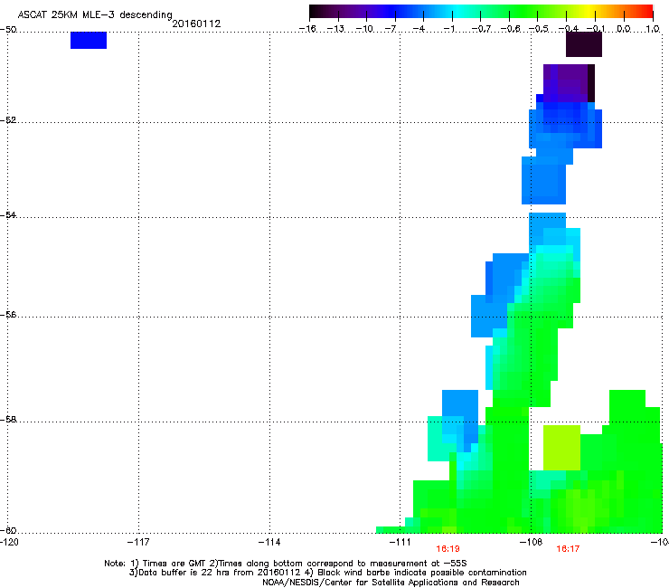Click the isolated blue rectangle near -50 latitude
This screenshot has height=588, width=669.
pyautogui.click(x=89, y=40)
